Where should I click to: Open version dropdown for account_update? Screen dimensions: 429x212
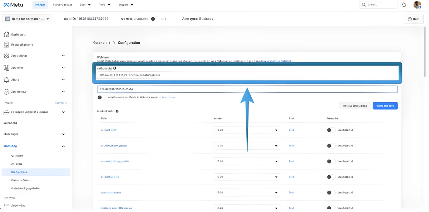[247, 177]
